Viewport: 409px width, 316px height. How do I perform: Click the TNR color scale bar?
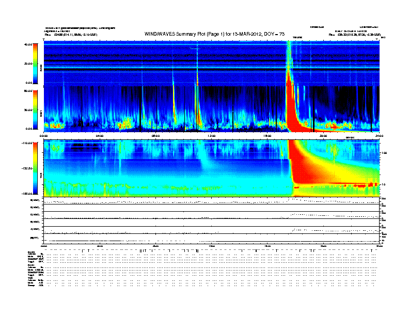coord(35,168)
